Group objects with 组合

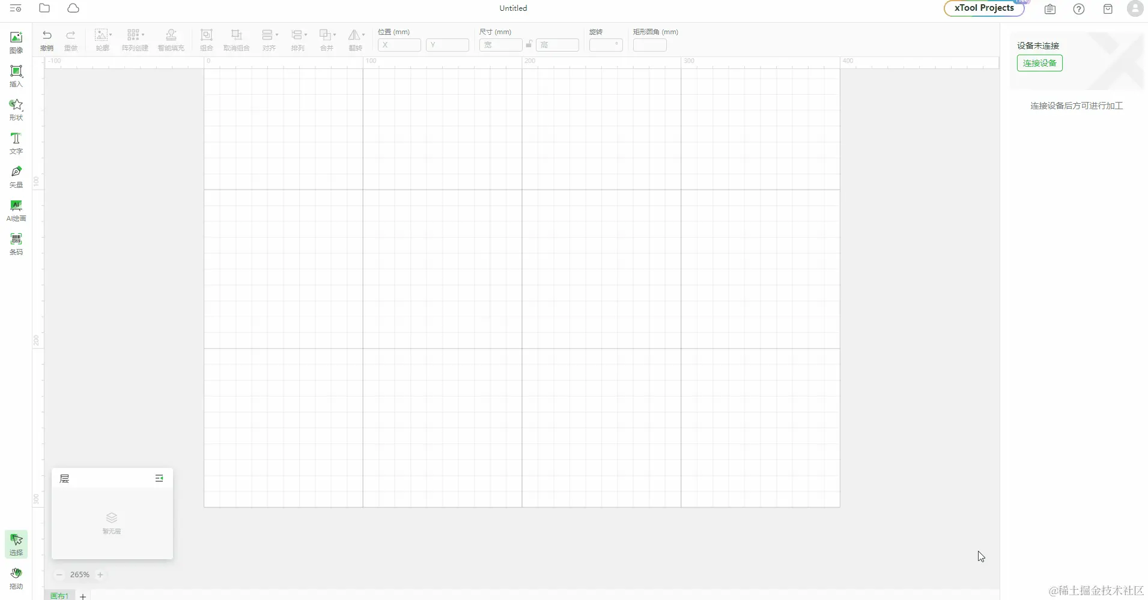[x=207, y=40]
